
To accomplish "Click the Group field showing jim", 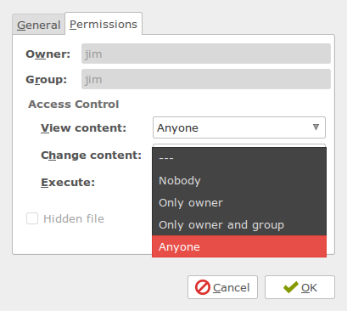I will tap(206, 79).
